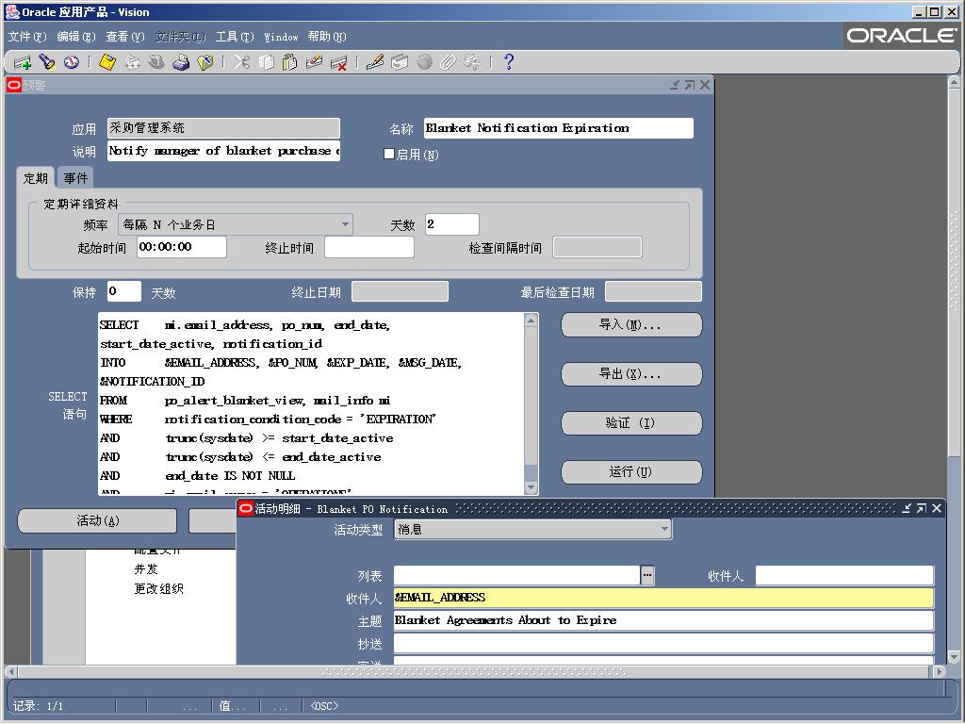Image resolution: width=965 pixels, height=724 pixels.
Task: Click the Oracle icon of the 活动明细 window
Action: tap(246, 508)
